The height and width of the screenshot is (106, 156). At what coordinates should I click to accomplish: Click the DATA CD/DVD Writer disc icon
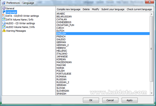point(4,16)
